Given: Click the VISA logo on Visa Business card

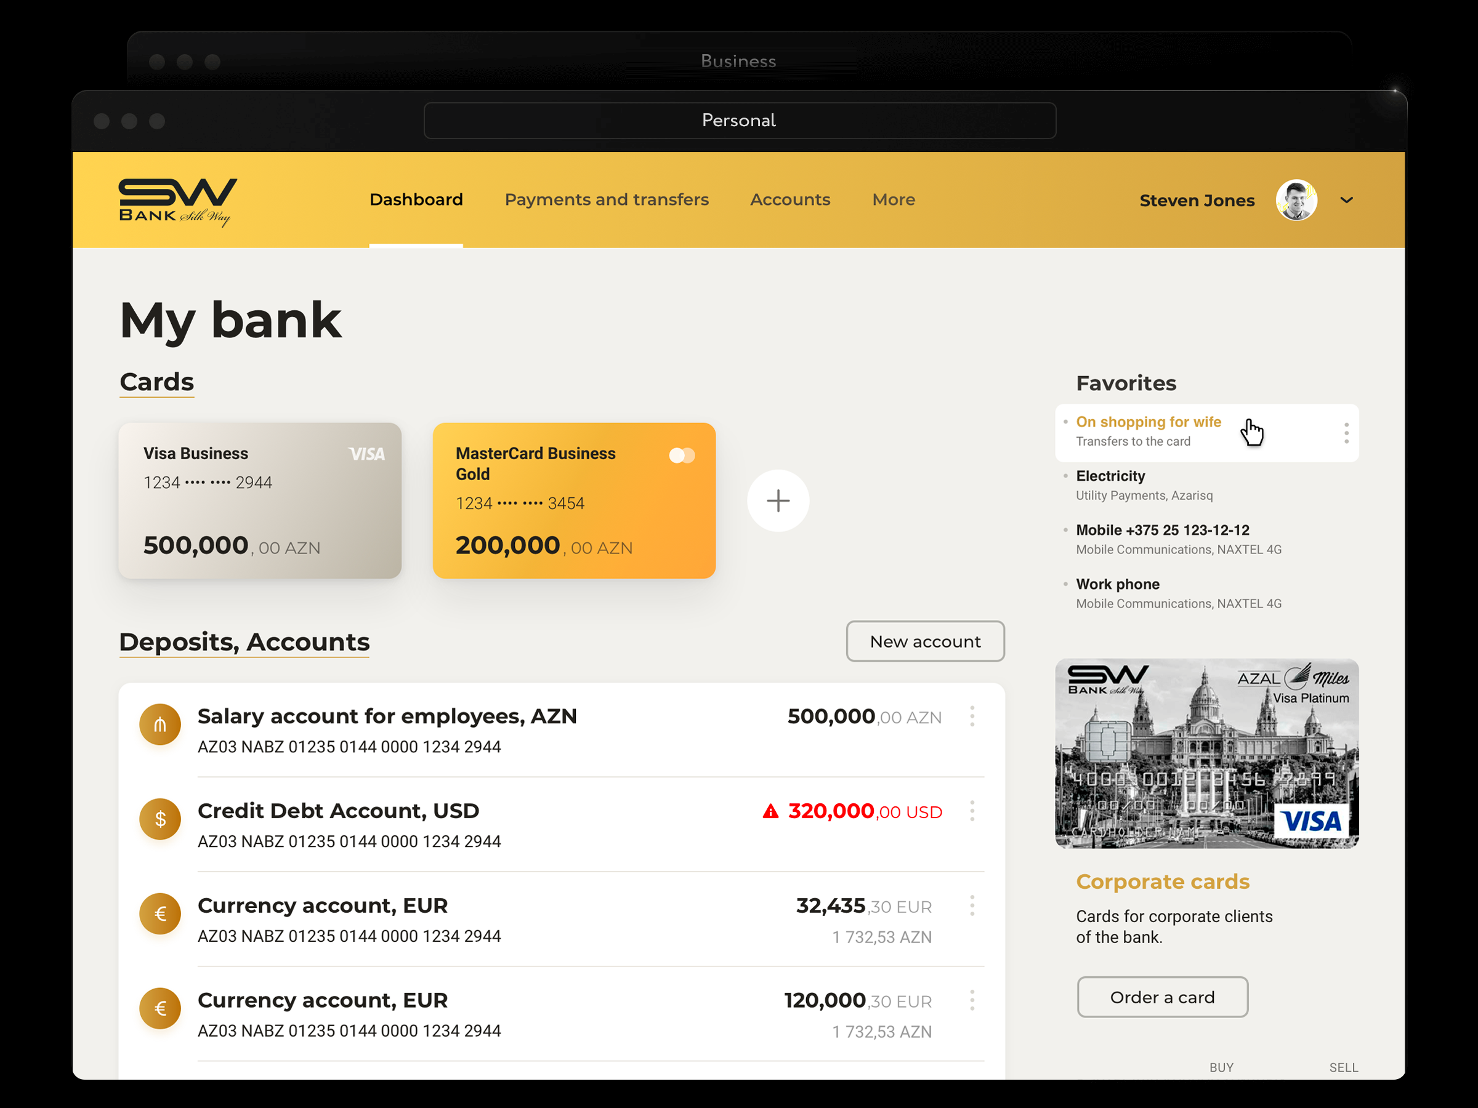Looking at the screenshot, I should tap(367, 454).
